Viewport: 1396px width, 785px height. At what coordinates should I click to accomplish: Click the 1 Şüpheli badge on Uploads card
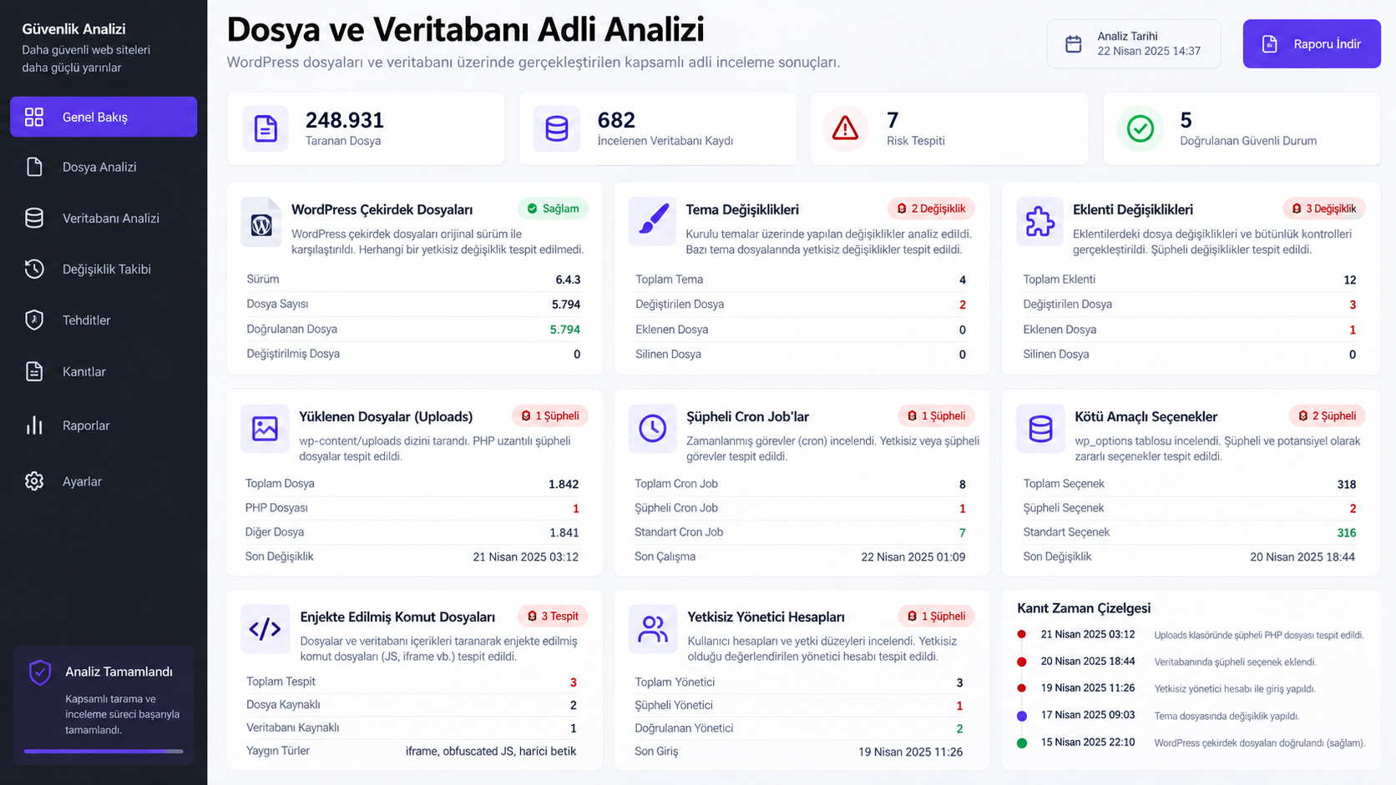click(550, 415)
